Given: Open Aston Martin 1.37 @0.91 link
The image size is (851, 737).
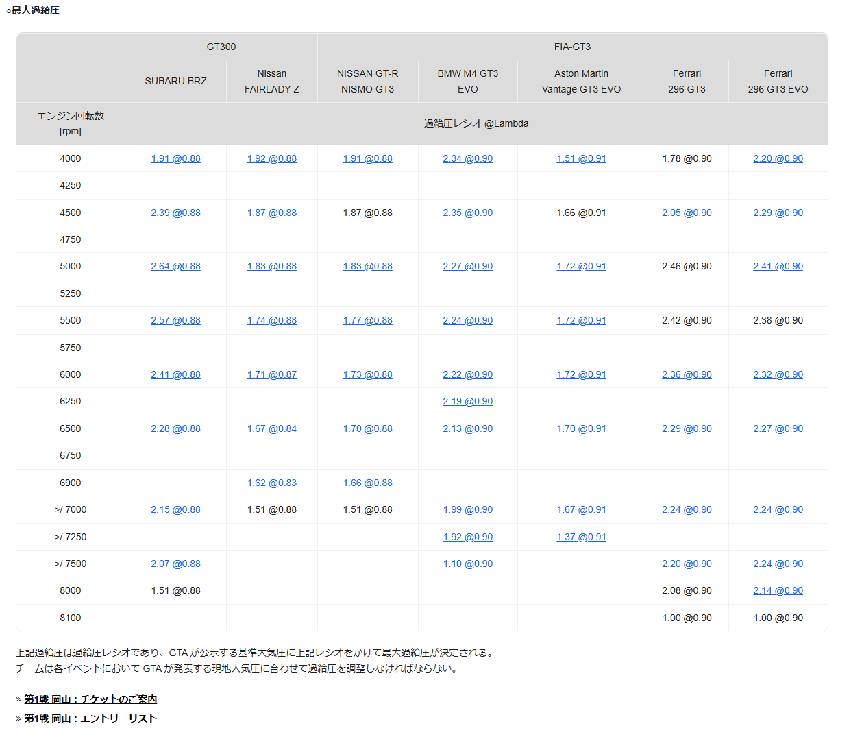Looking at the screenshot, I should point(582,537).
